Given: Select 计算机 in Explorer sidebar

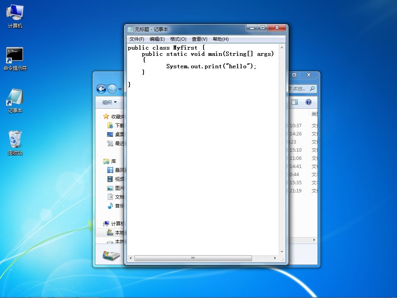Looking at the screenshot, I should [x=114, y=223].
